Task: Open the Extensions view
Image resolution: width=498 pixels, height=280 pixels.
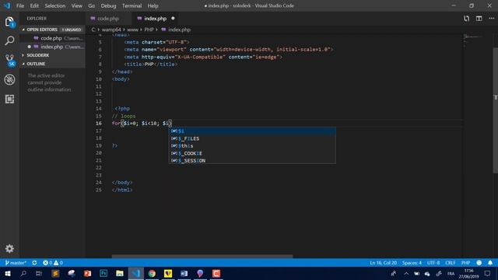Action: 9,99
